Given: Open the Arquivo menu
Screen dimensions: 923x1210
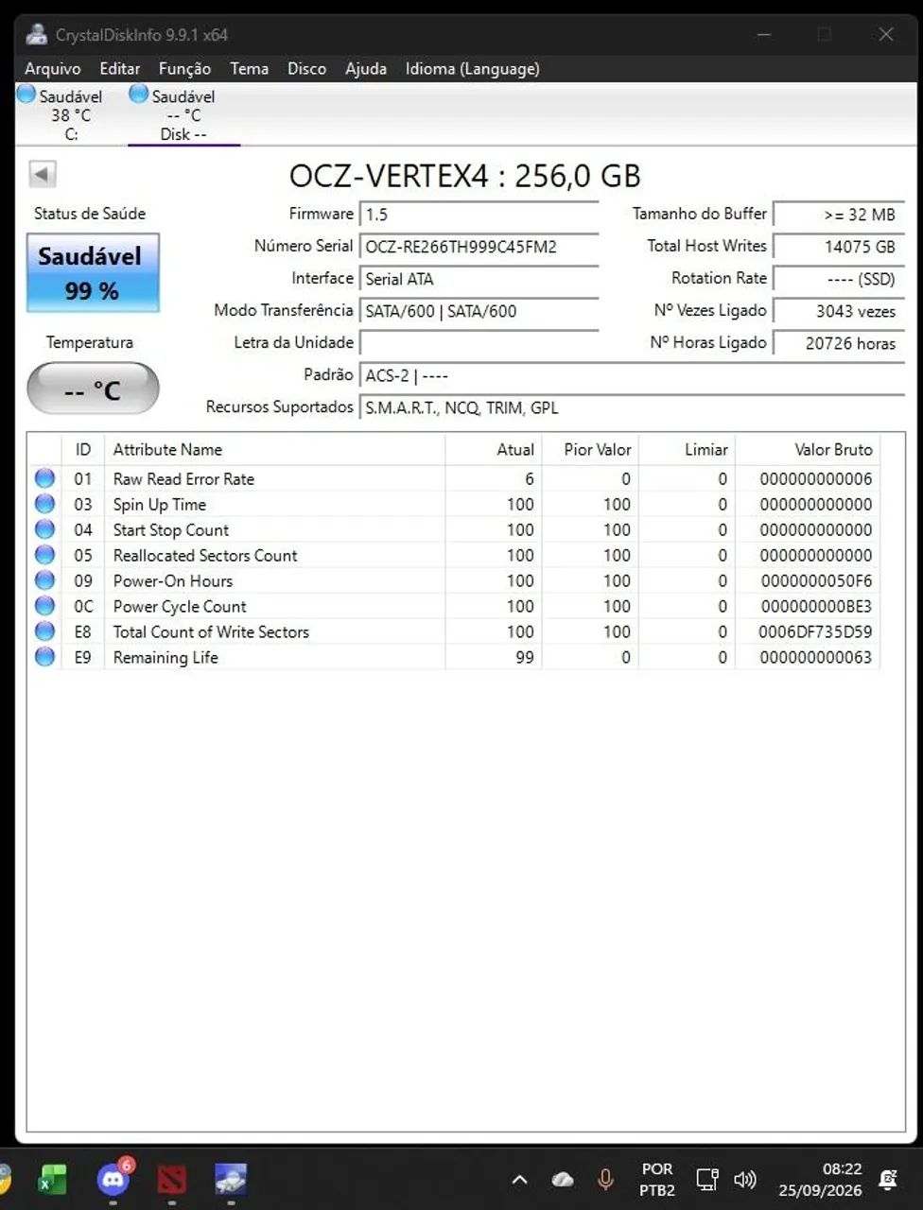Looking at the screenshot, I should [53, 68].
